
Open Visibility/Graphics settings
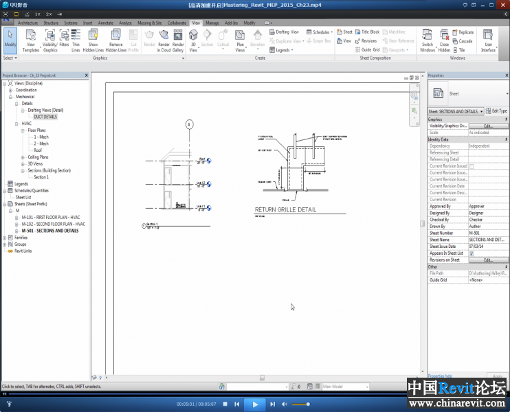coord(50,41)
